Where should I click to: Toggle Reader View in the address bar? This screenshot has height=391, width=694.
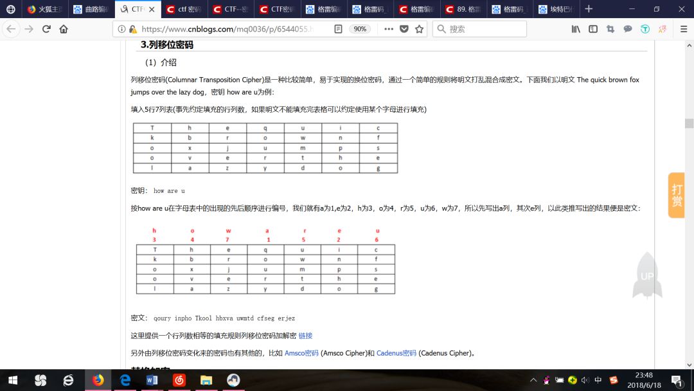coord(339,29)
